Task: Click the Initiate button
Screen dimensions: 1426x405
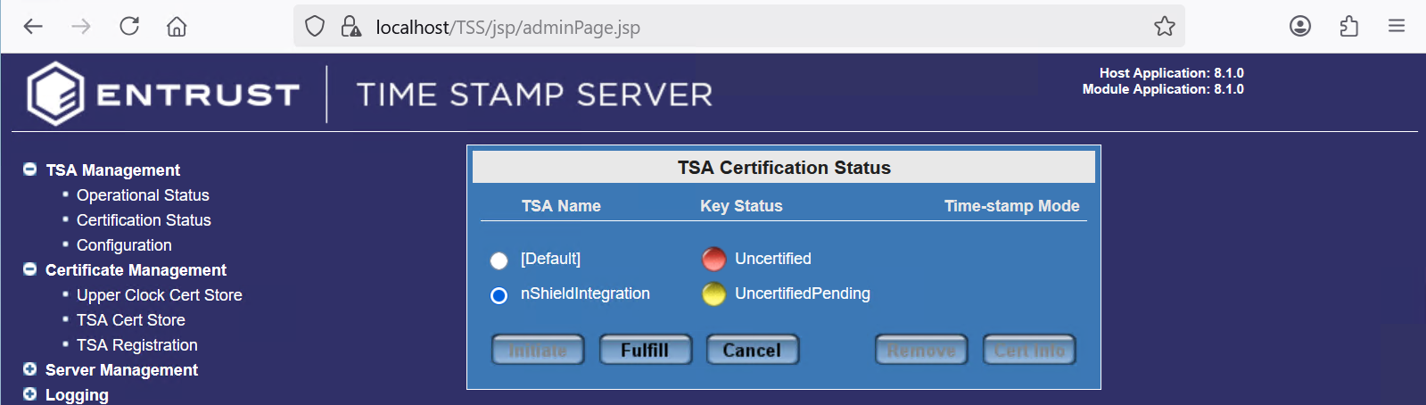Action: (538, 351)
